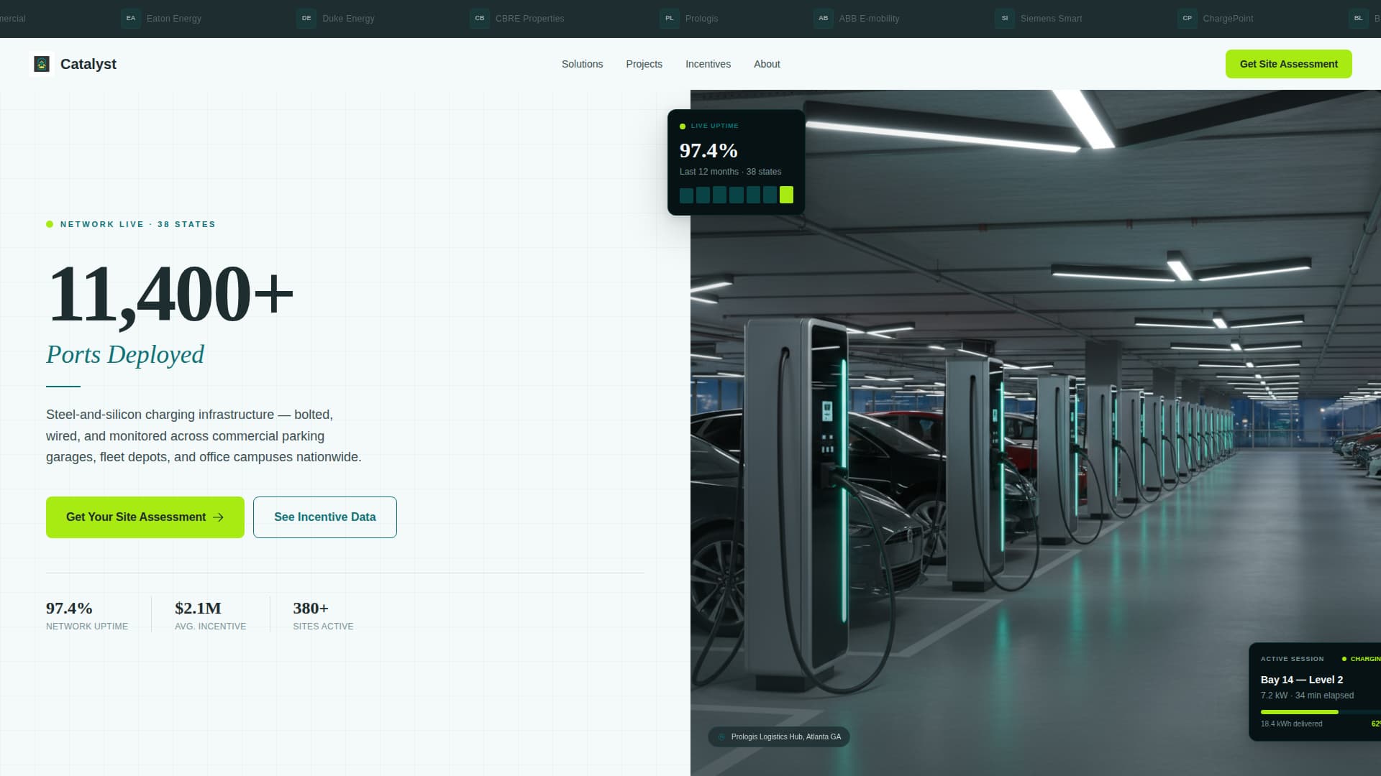Click the 7.2 kW · 34 min elapsed text

pos(1307,696)
